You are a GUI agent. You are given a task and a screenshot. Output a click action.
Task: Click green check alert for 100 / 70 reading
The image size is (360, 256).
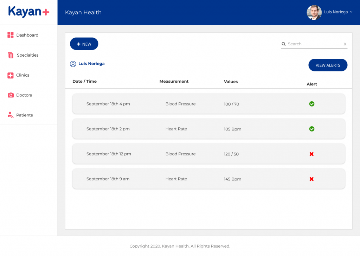tap(311, 104)
